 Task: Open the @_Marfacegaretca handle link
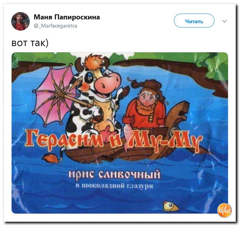[55, 26]
